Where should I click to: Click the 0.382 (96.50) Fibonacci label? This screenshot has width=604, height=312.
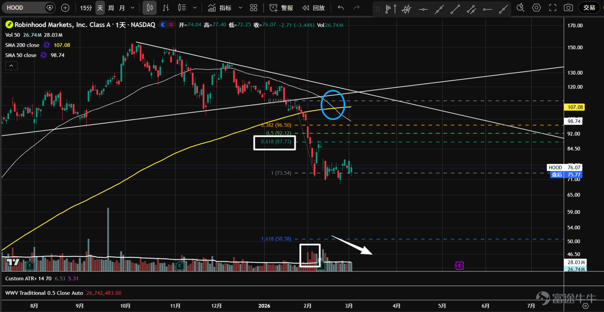coord(276,125)
